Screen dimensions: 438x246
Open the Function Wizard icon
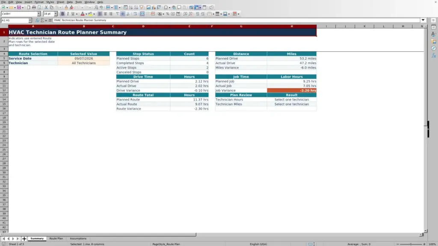click(x=37, y=20)
